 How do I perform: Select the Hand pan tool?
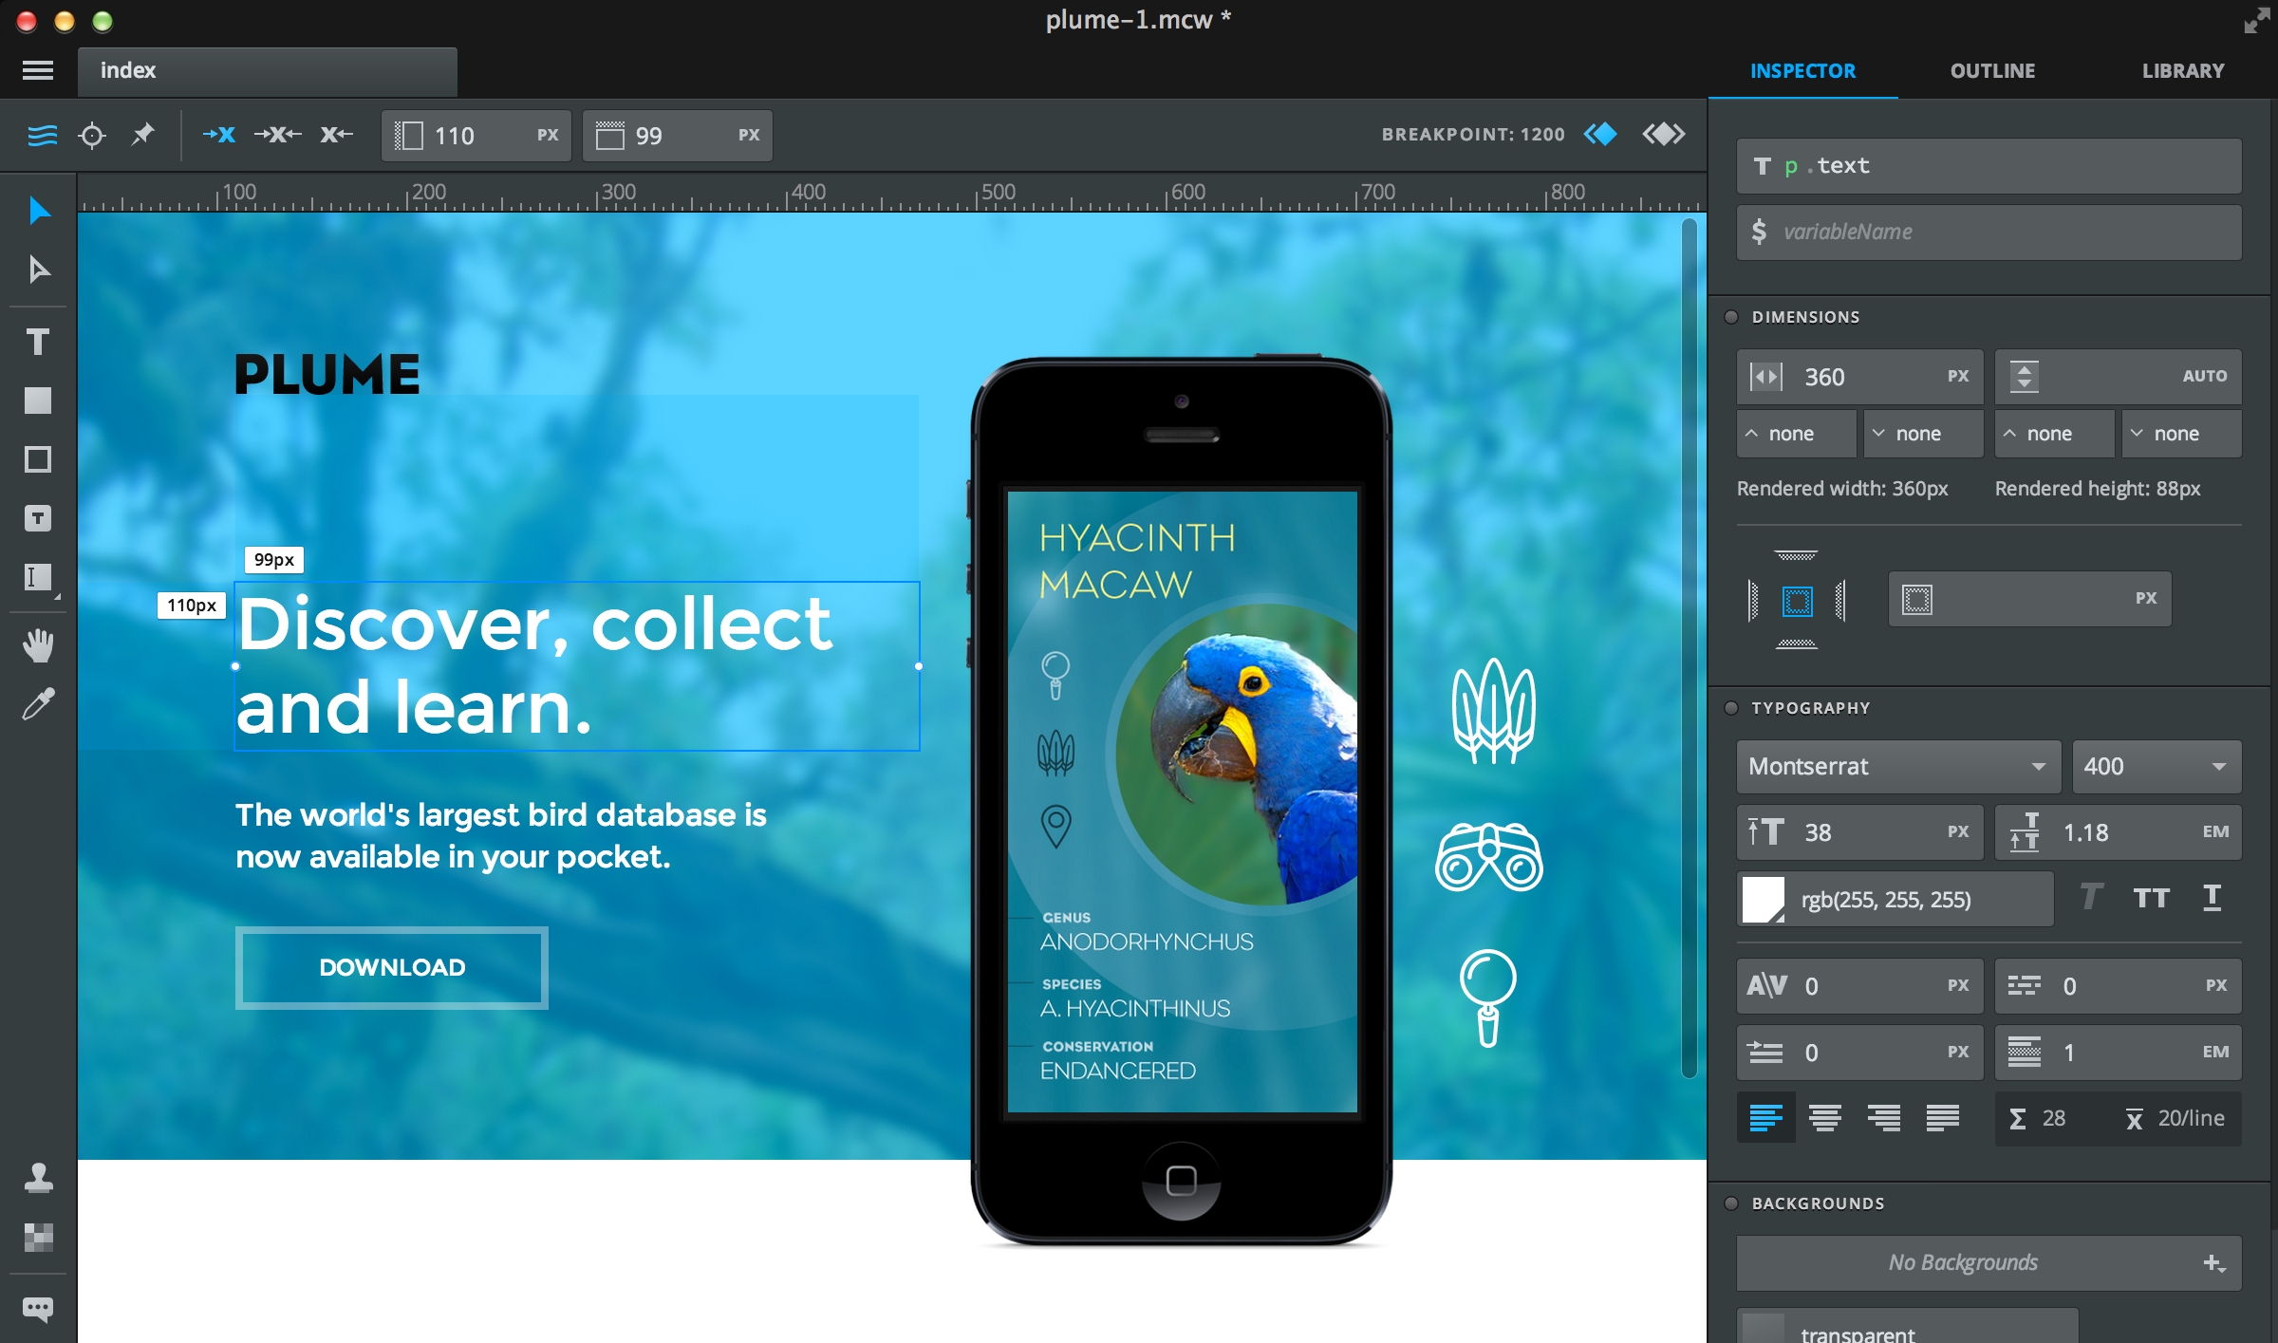[38, 645]
